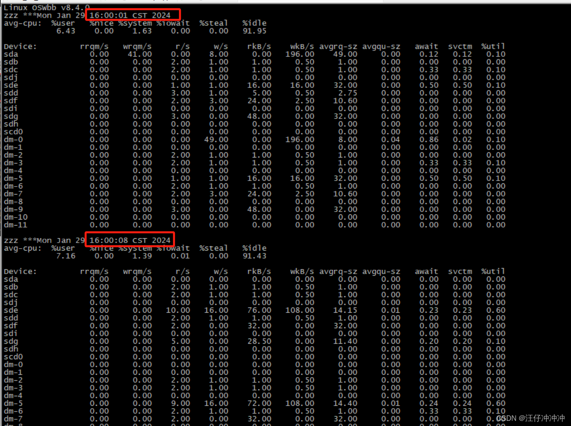The height and width of the screenshot is (426, 571).
Task: Click the dm-0 device label
Action: click(x=13, y=139)
